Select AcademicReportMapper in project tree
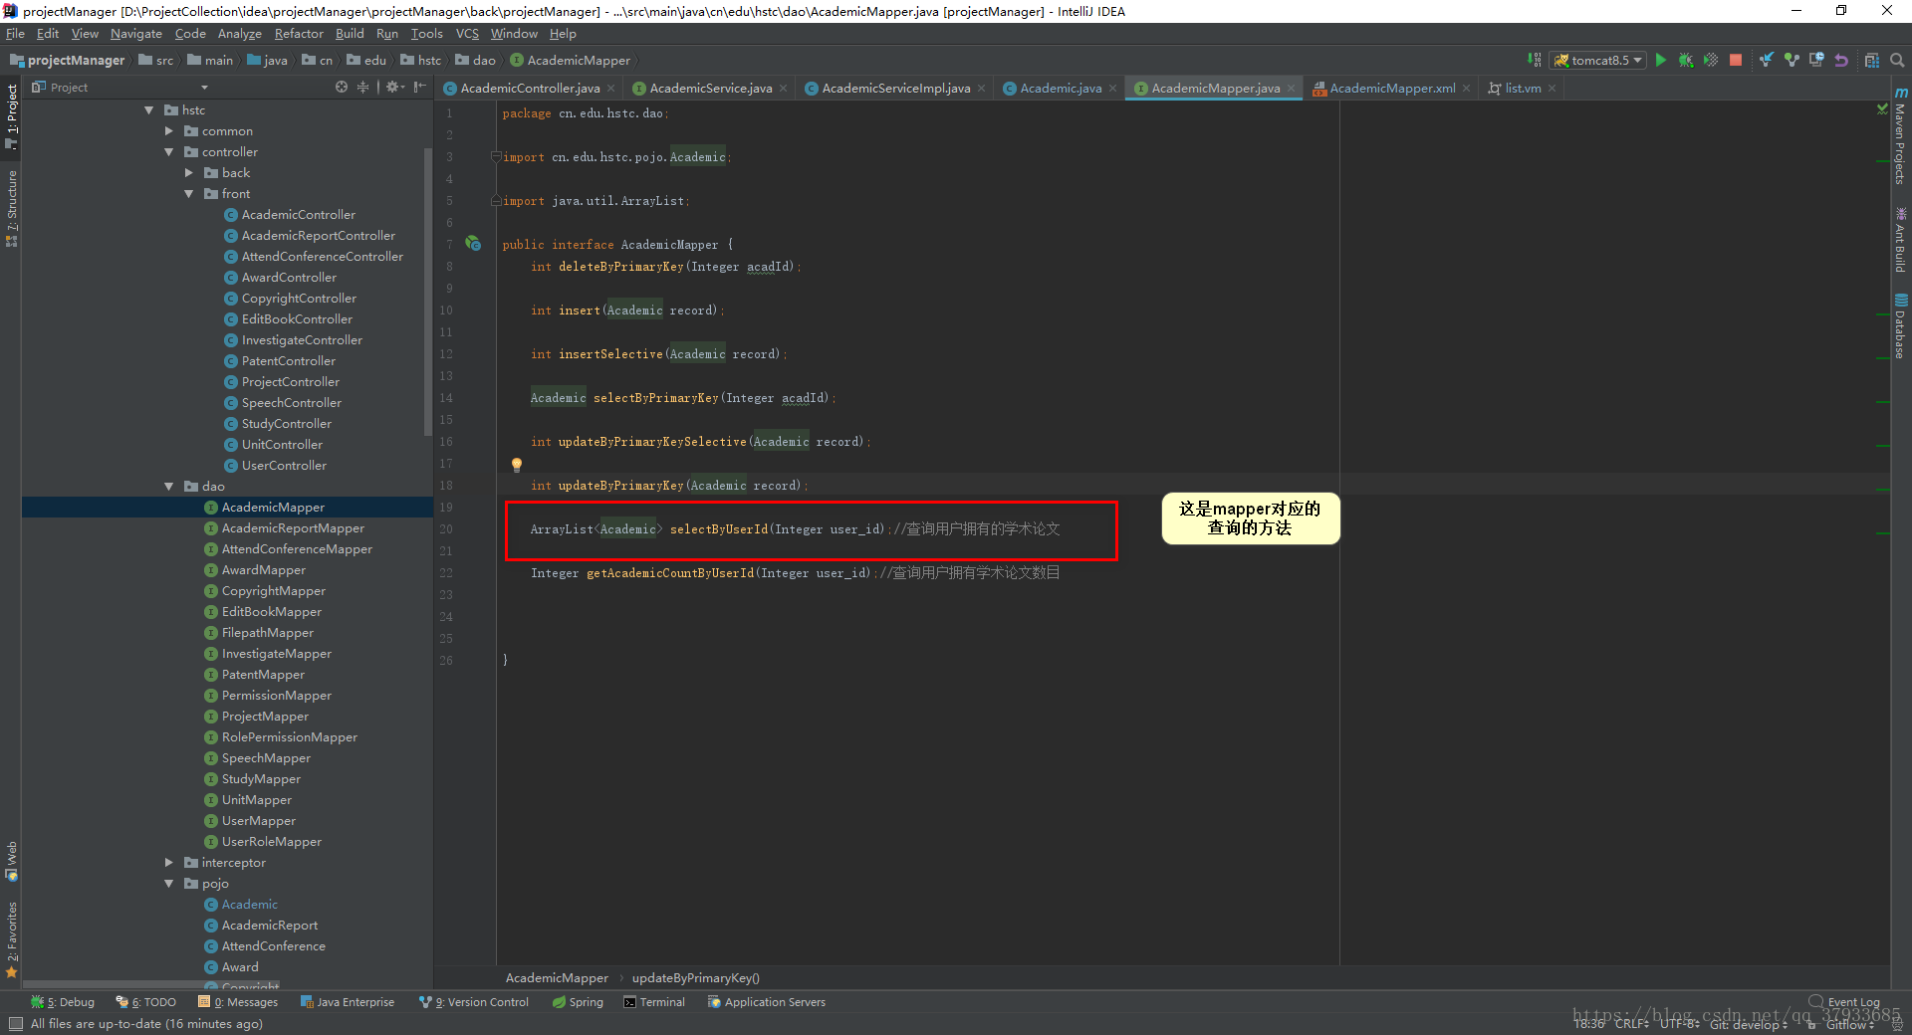1912x1035 pixels. click(293, 528)
